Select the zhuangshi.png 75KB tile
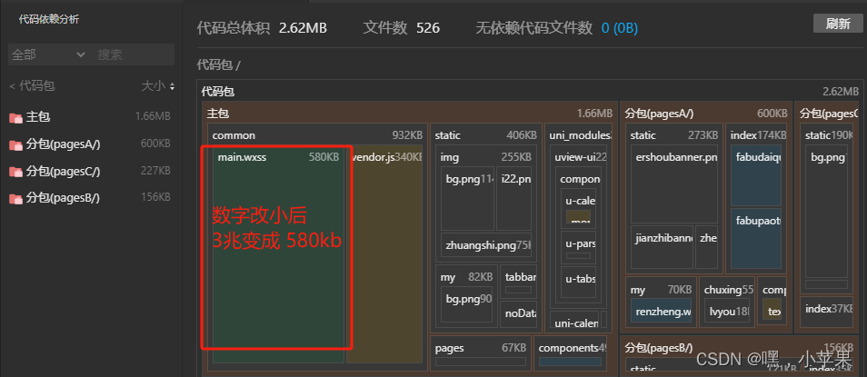Image resolution: width=867 pixels, height=377 pixels. pos(486,245)
